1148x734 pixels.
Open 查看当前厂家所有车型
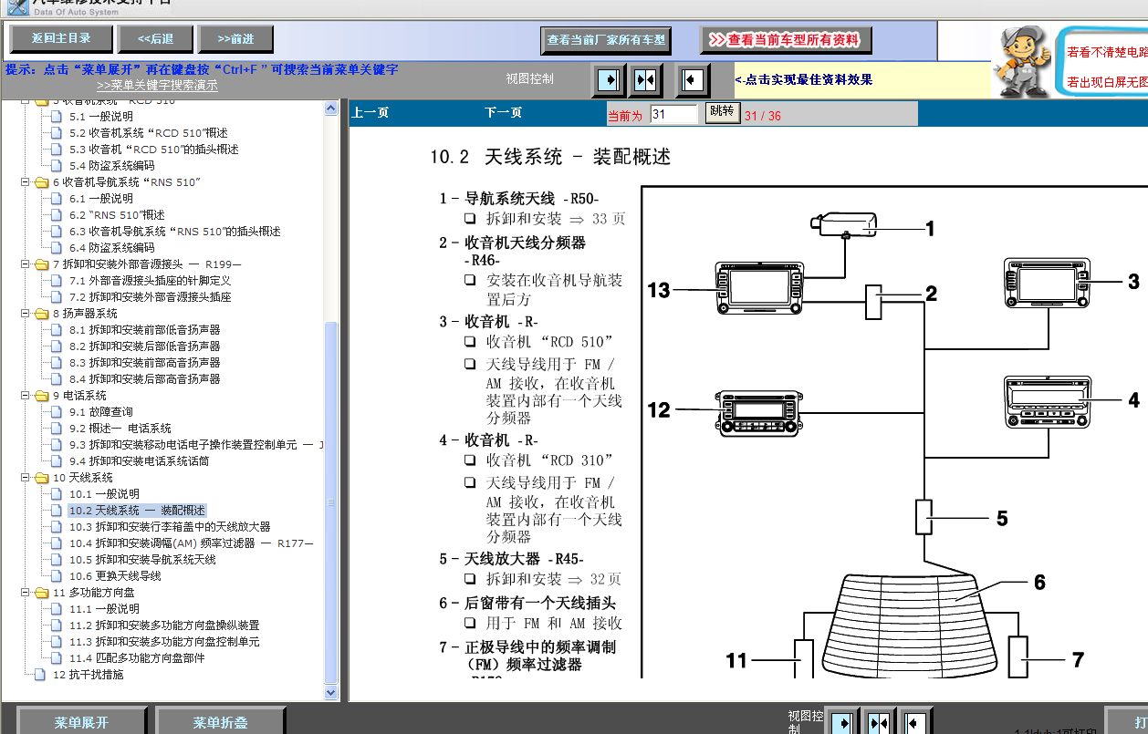point(606,40)
